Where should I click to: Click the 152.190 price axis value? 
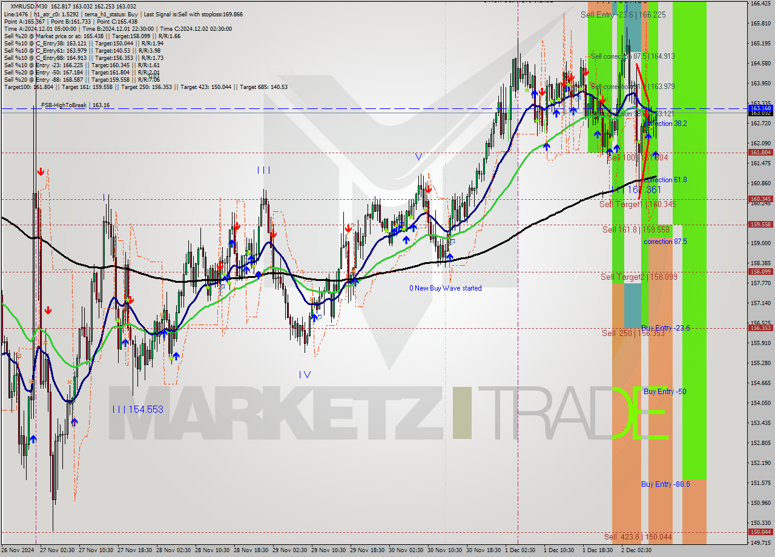coord(760,463)
